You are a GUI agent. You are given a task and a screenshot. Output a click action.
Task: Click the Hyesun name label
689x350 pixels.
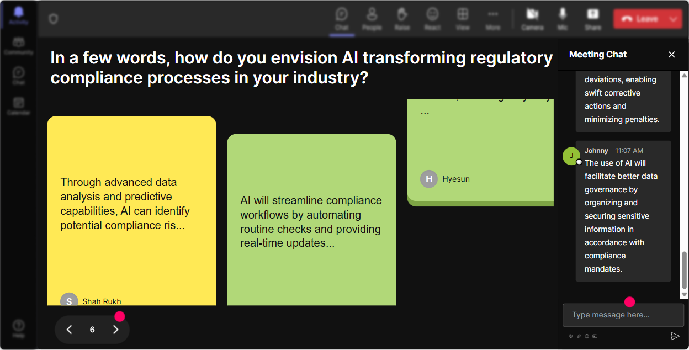[456, 179]
